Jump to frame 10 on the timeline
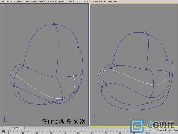This screenshot has width=178, height=134. pos(23,133)
